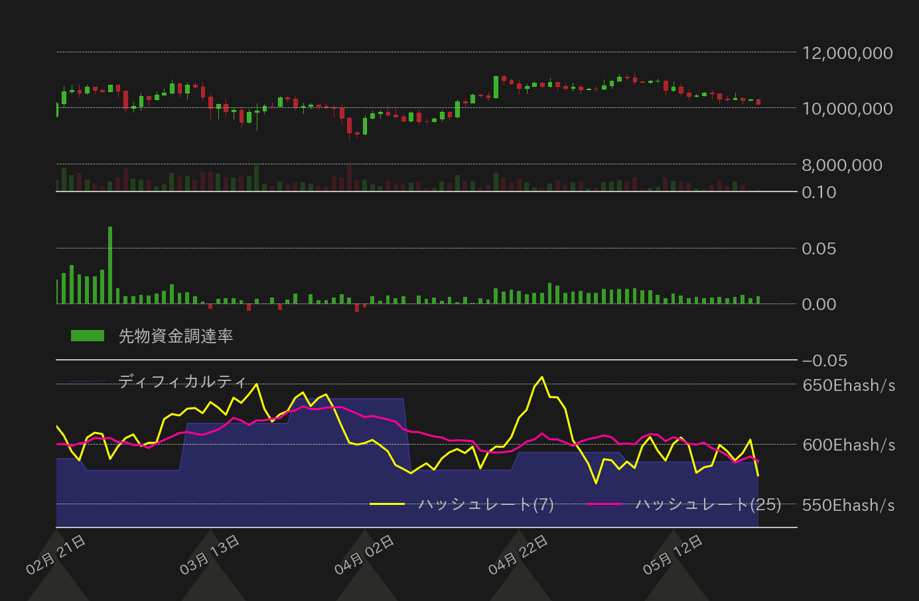Screen dimensions: 919x601
Task: Toggle the 先物資金調達率 legend label
Action: 176,337
